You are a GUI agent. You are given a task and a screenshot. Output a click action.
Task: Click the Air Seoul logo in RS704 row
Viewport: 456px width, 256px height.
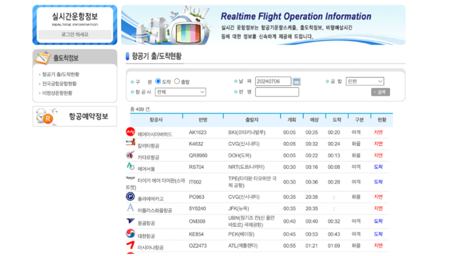click(x=130, y=166)
